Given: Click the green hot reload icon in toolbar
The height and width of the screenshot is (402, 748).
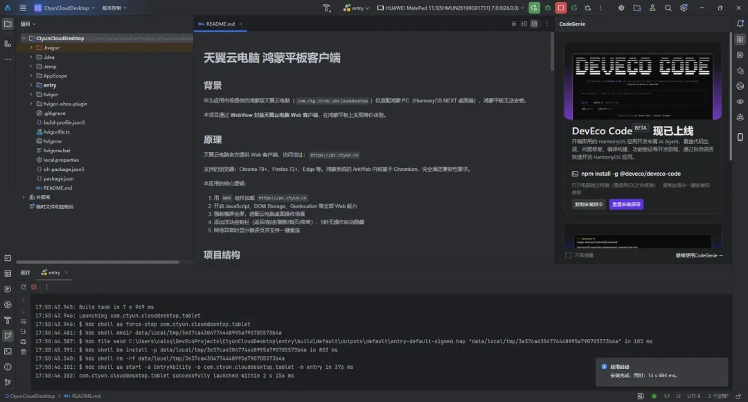Looking at the screenshot, I should click(574, 8).
